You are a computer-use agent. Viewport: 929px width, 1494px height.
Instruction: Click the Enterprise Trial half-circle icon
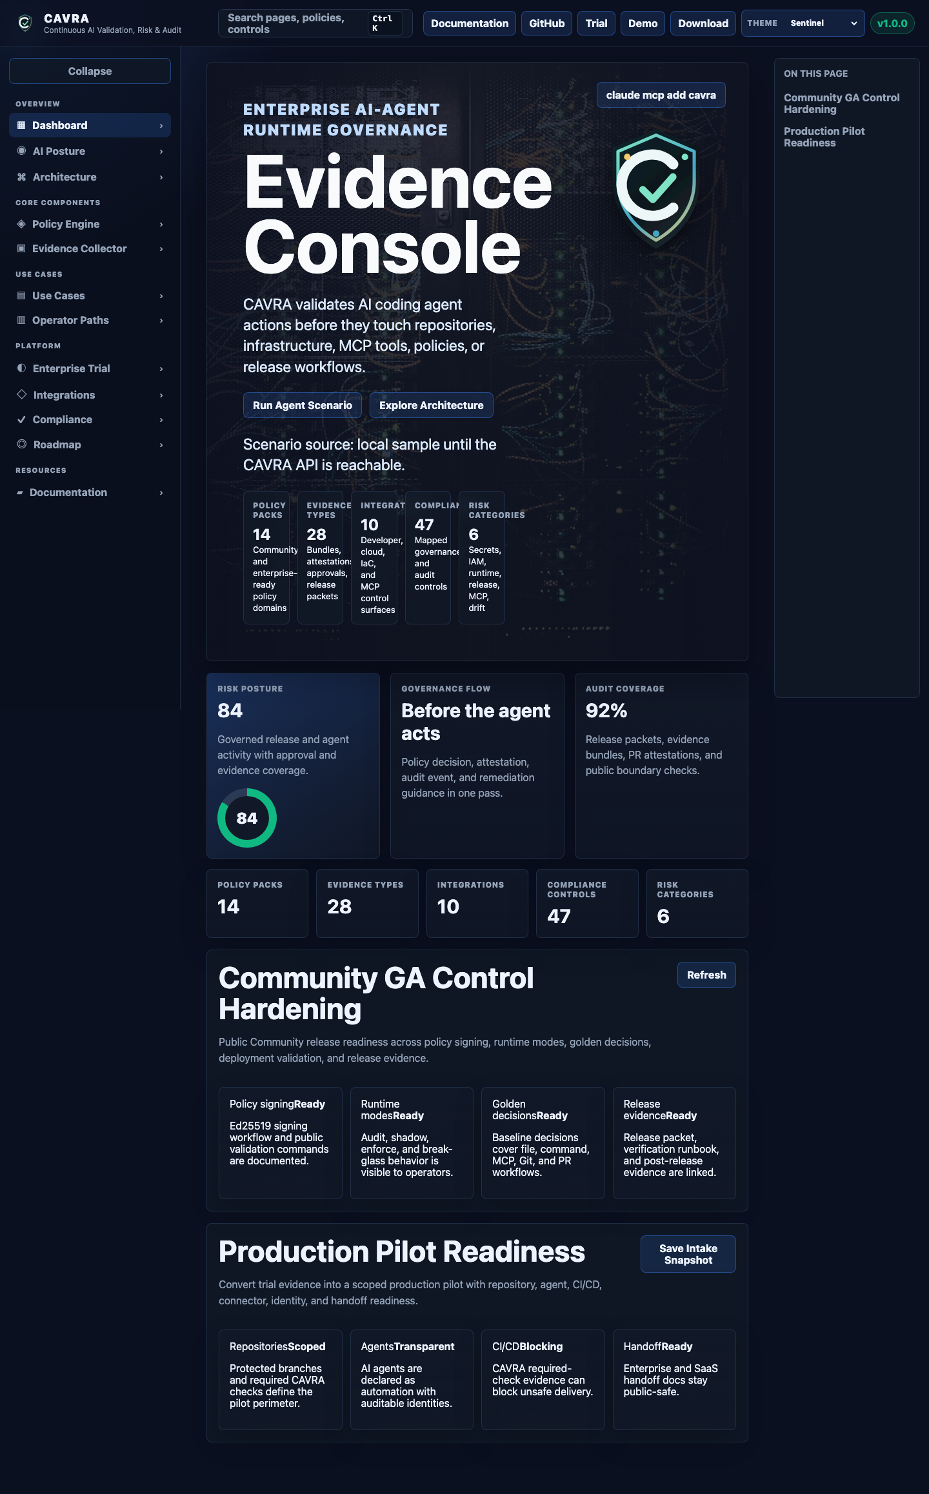coord(21,368)
